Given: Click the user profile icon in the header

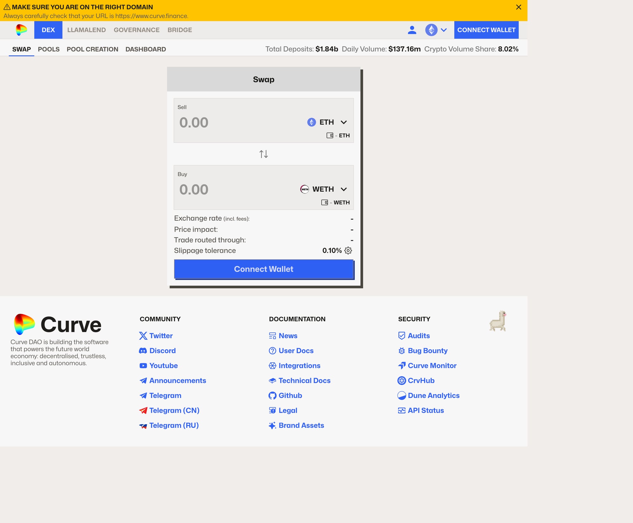Looking at the screenshot, I should click(412, 30).
